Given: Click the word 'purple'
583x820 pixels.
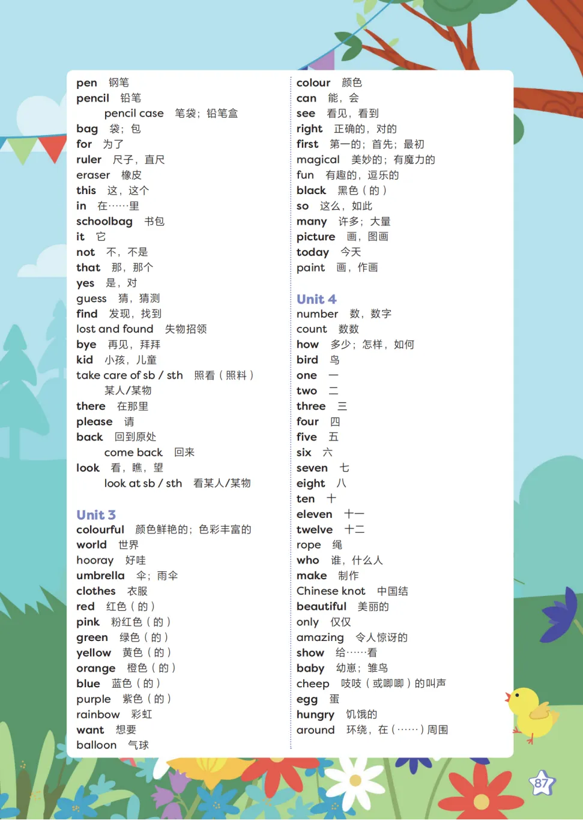Looking at the screenshot, I should (x=94, y=699).
